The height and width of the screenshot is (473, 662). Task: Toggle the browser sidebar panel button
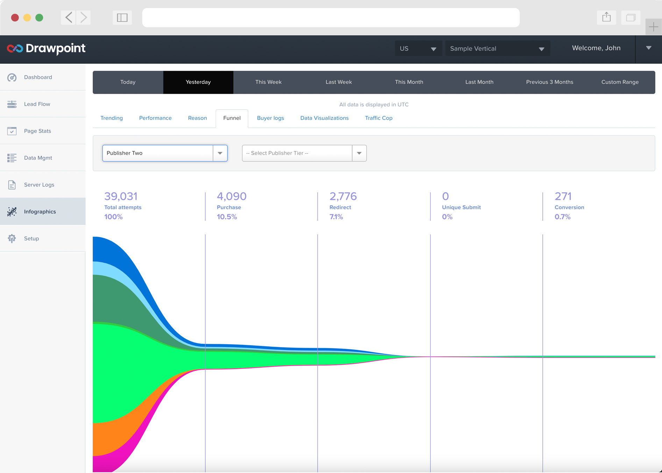pyautogui.click(x=122, y=17)
